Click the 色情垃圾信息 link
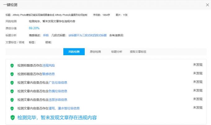Viewport: 211px width, 125px height. [58, 91]
